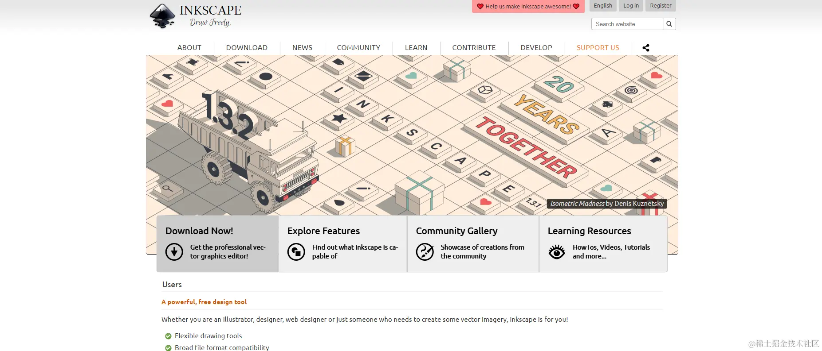Screen dimensions: 822x351
Task: Click the Users section heading
Action: 172,285
